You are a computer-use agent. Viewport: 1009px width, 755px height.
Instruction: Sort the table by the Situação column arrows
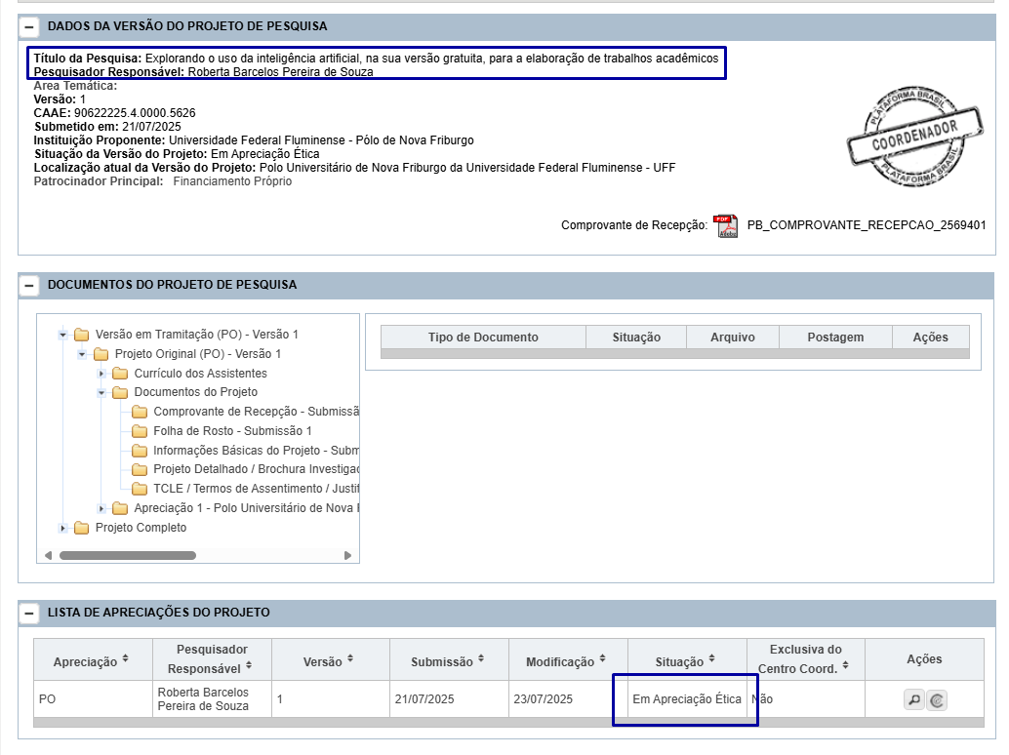coord(712,660)
